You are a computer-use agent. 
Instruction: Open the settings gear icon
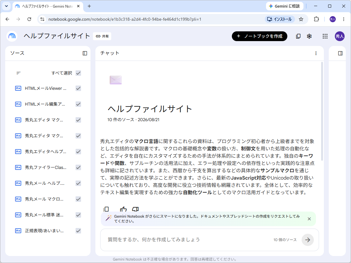click(309, 36)
